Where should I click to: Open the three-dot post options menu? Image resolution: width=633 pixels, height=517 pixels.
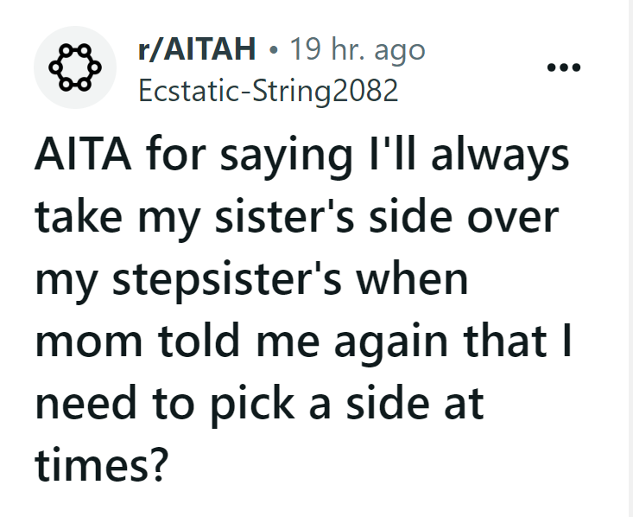coord(566,67)
